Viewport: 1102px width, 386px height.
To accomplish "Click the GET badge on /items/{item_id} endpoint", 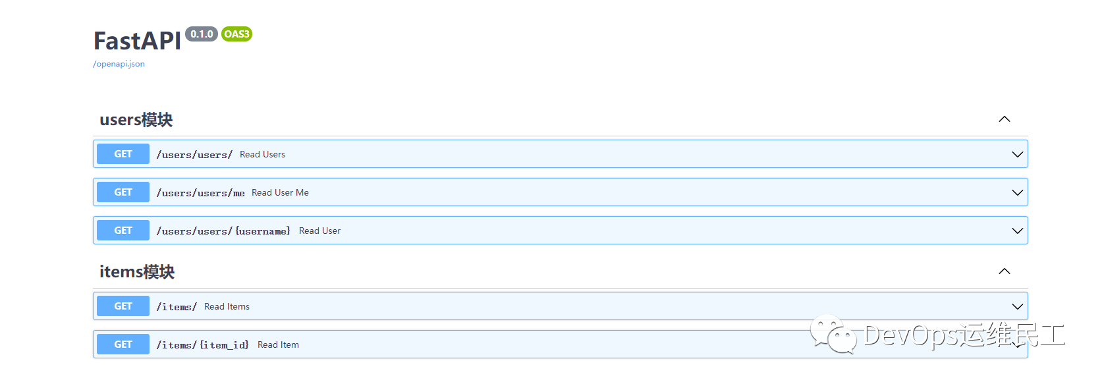I will pos(123,344).
